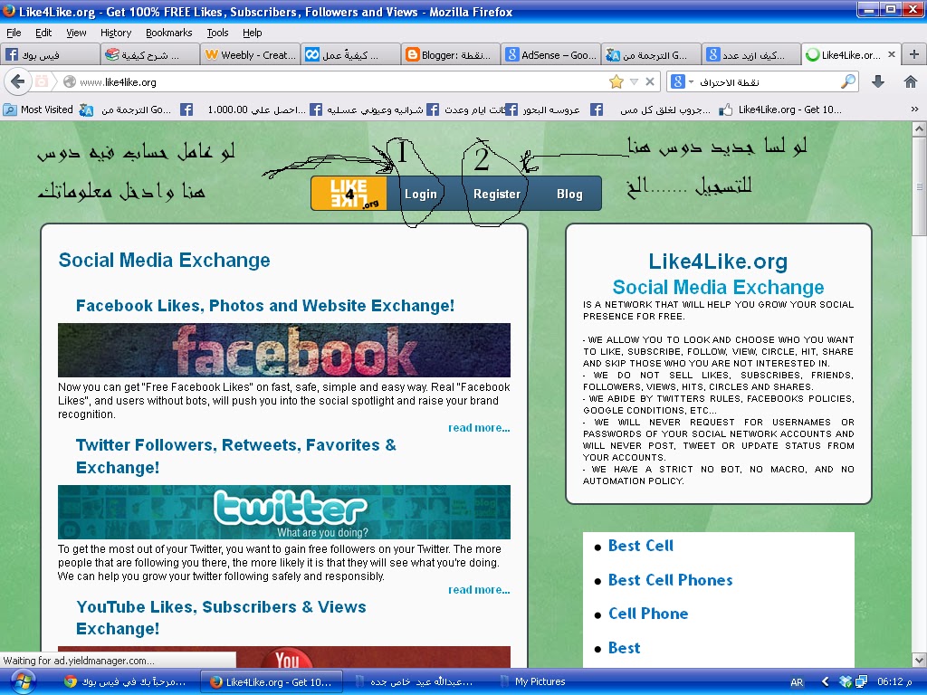This screenshot has width=927, height=695.
Task: Open Facebook Likes, Photos and Website Exchange heading
Action: pos(265,306)
